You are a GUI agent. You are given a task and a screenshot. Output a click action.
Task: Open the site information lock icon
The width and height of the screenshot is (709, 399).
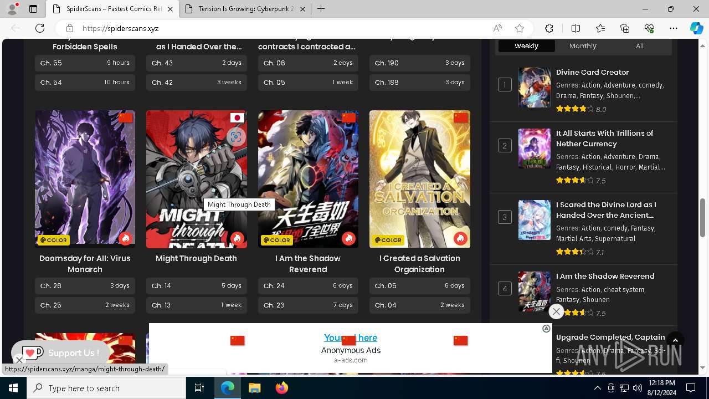(x=69, y=28)
